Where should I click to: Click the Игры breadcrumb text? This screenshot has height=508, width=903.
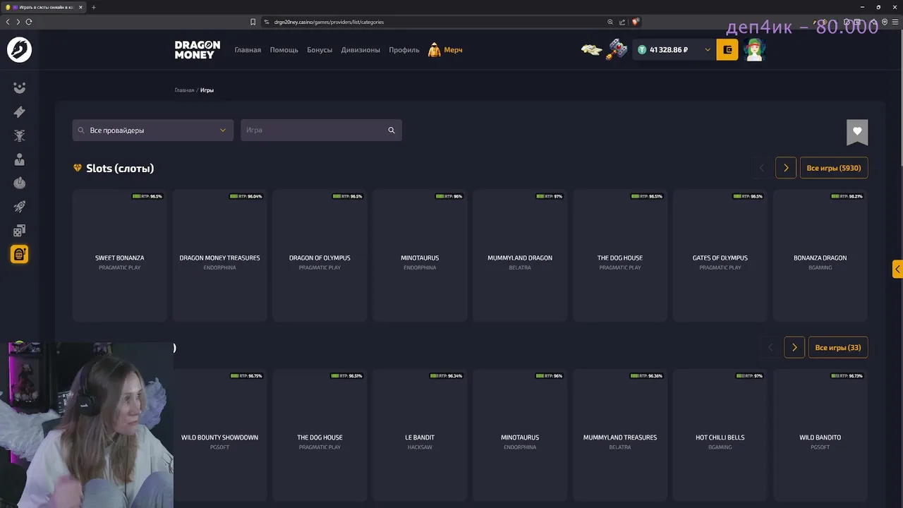207,90
